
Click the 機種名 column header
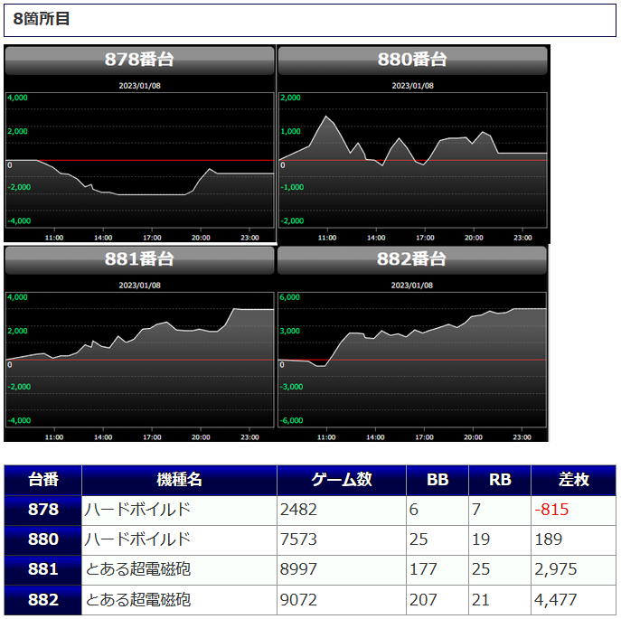(179, 480)
